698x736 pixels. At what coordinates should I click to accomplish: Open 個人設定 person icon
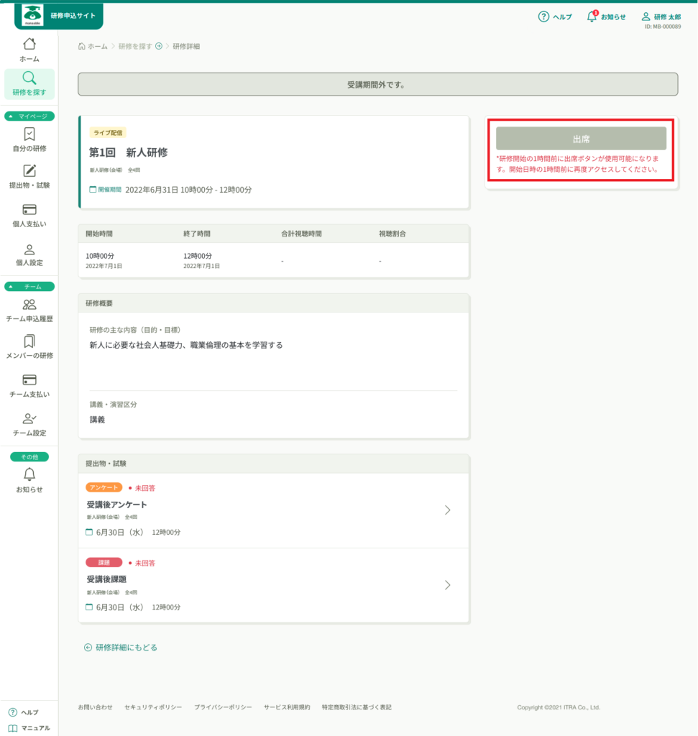29,249
